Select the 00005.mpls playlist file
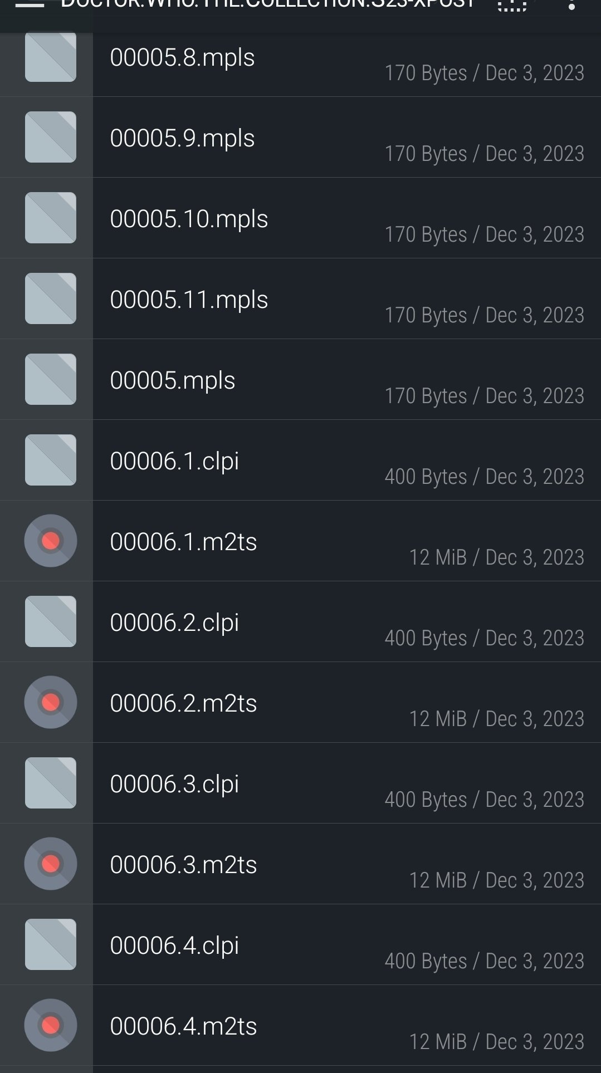The image size is (601, 1073). pyautogui.click(x=173, y=380)
